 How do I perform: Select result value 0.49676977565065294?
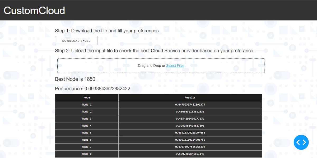coord(190,147)
